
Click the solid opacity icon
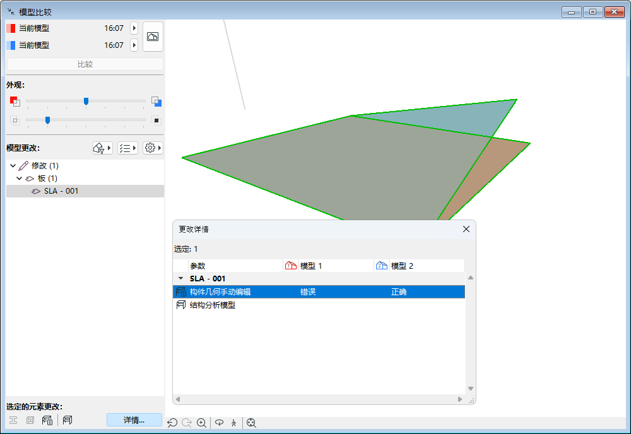coord(156,120)
